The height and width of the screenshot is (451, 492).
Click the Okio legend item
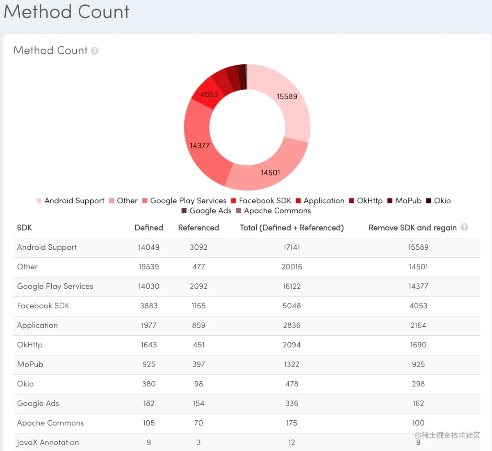click(x=438, y=201)
